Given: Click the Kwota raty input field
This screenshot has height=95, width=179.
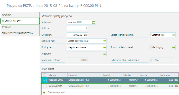Looking at the screenshot, I should (77, 35).
